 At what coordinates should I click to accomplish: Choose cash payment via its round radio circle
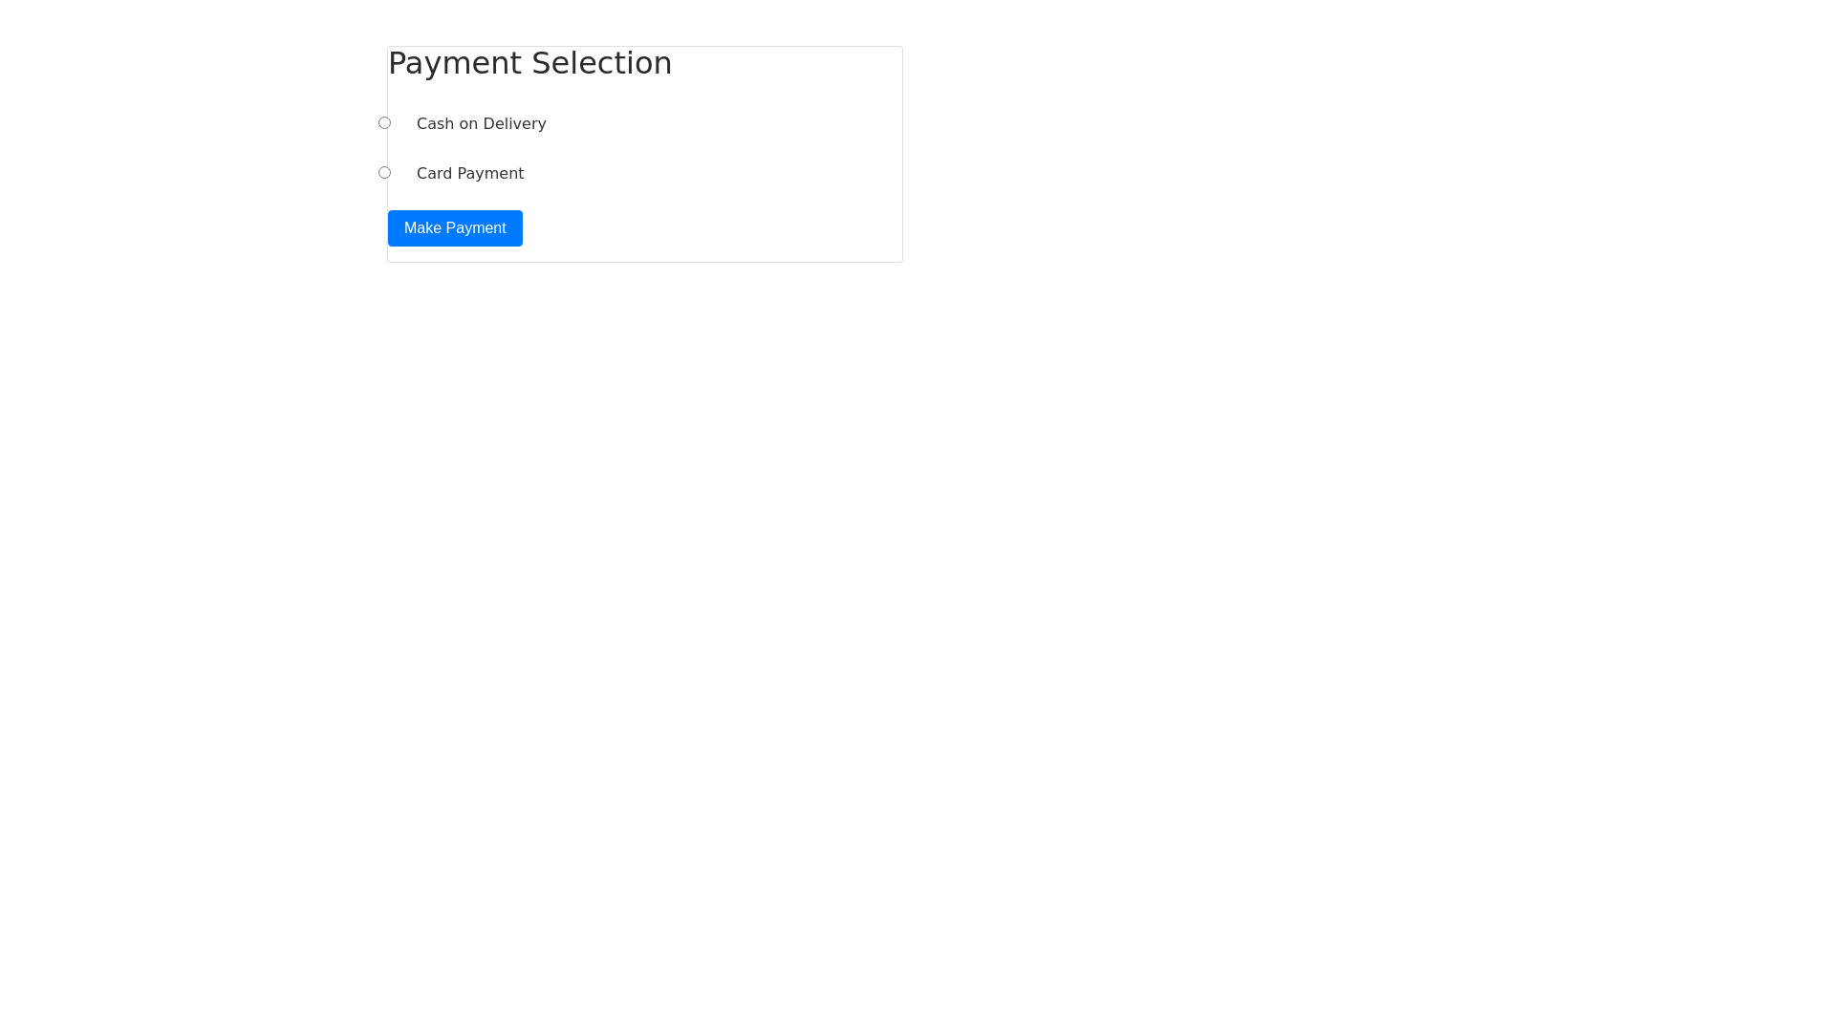tap(384, 123)
